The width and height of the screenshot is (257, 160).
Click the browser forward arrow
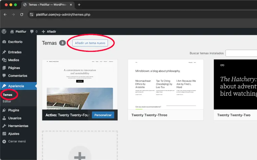click(x=13, y=14)
